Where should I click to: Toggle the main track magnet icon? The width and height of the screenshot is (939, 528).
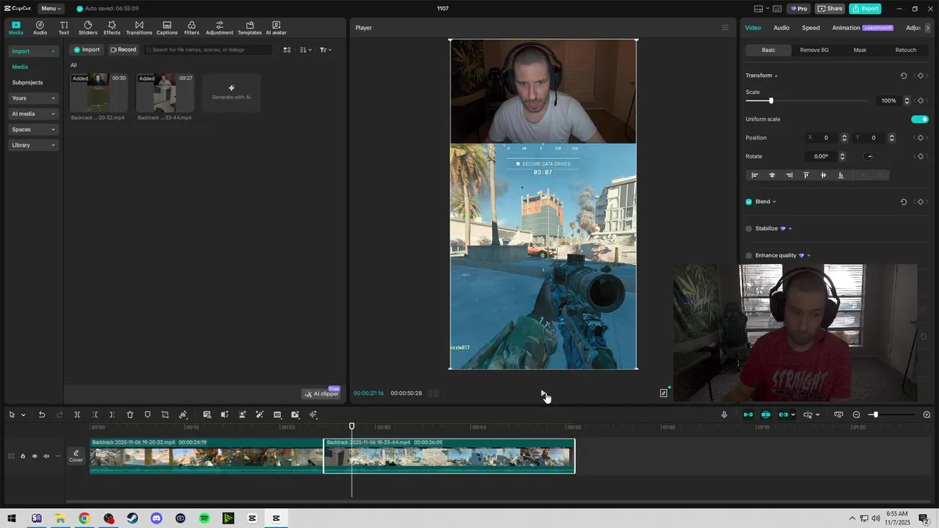pos(748,415)
